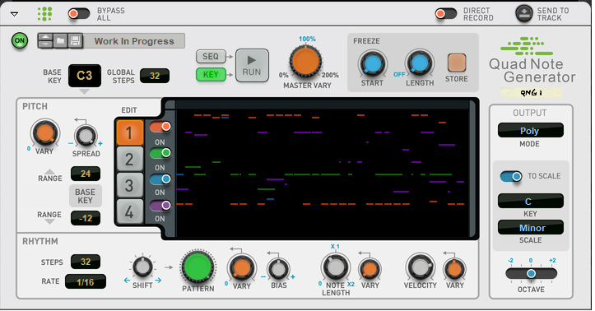Save patch with the floppy disk icon

[x=75, y=41]
